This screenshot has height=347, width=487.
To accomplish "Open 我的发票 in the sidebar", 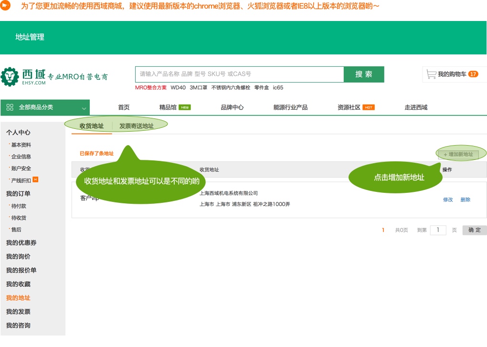I will [x=18, y=312].
